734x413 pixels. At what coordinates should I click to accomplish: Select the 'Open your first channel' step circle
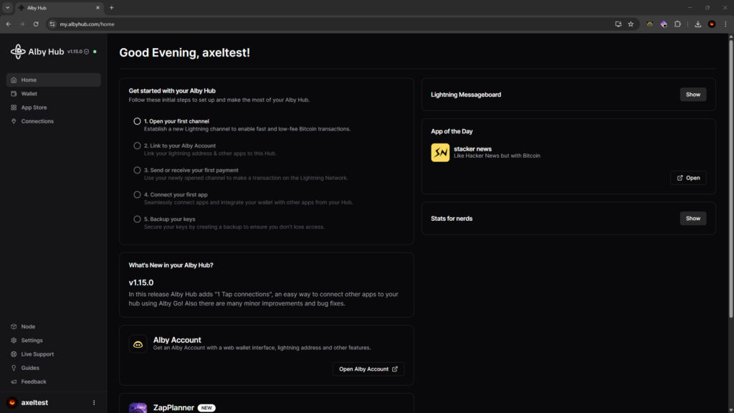(x=137, y=121)
